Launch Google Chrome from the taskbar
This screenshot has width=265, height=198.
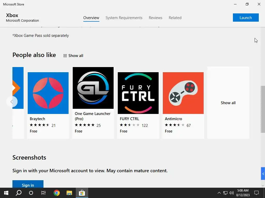pos(57,193)
